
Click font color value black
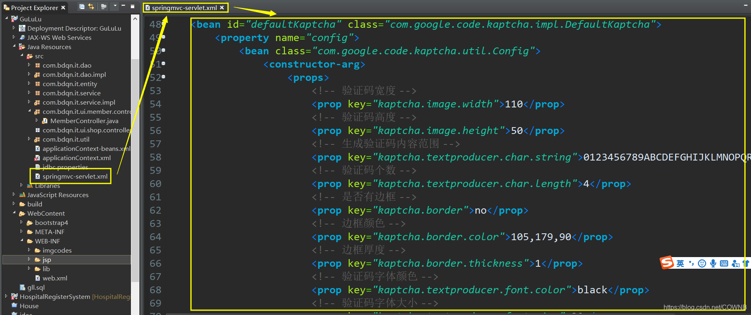click(592, 290)
